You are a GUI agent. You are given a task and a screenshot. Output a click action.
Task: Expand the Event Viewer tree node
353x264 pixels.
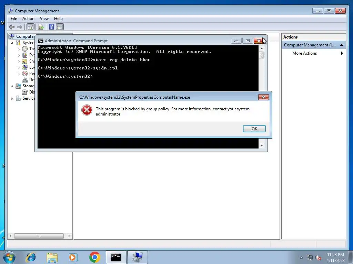click(x=19, y=55)
